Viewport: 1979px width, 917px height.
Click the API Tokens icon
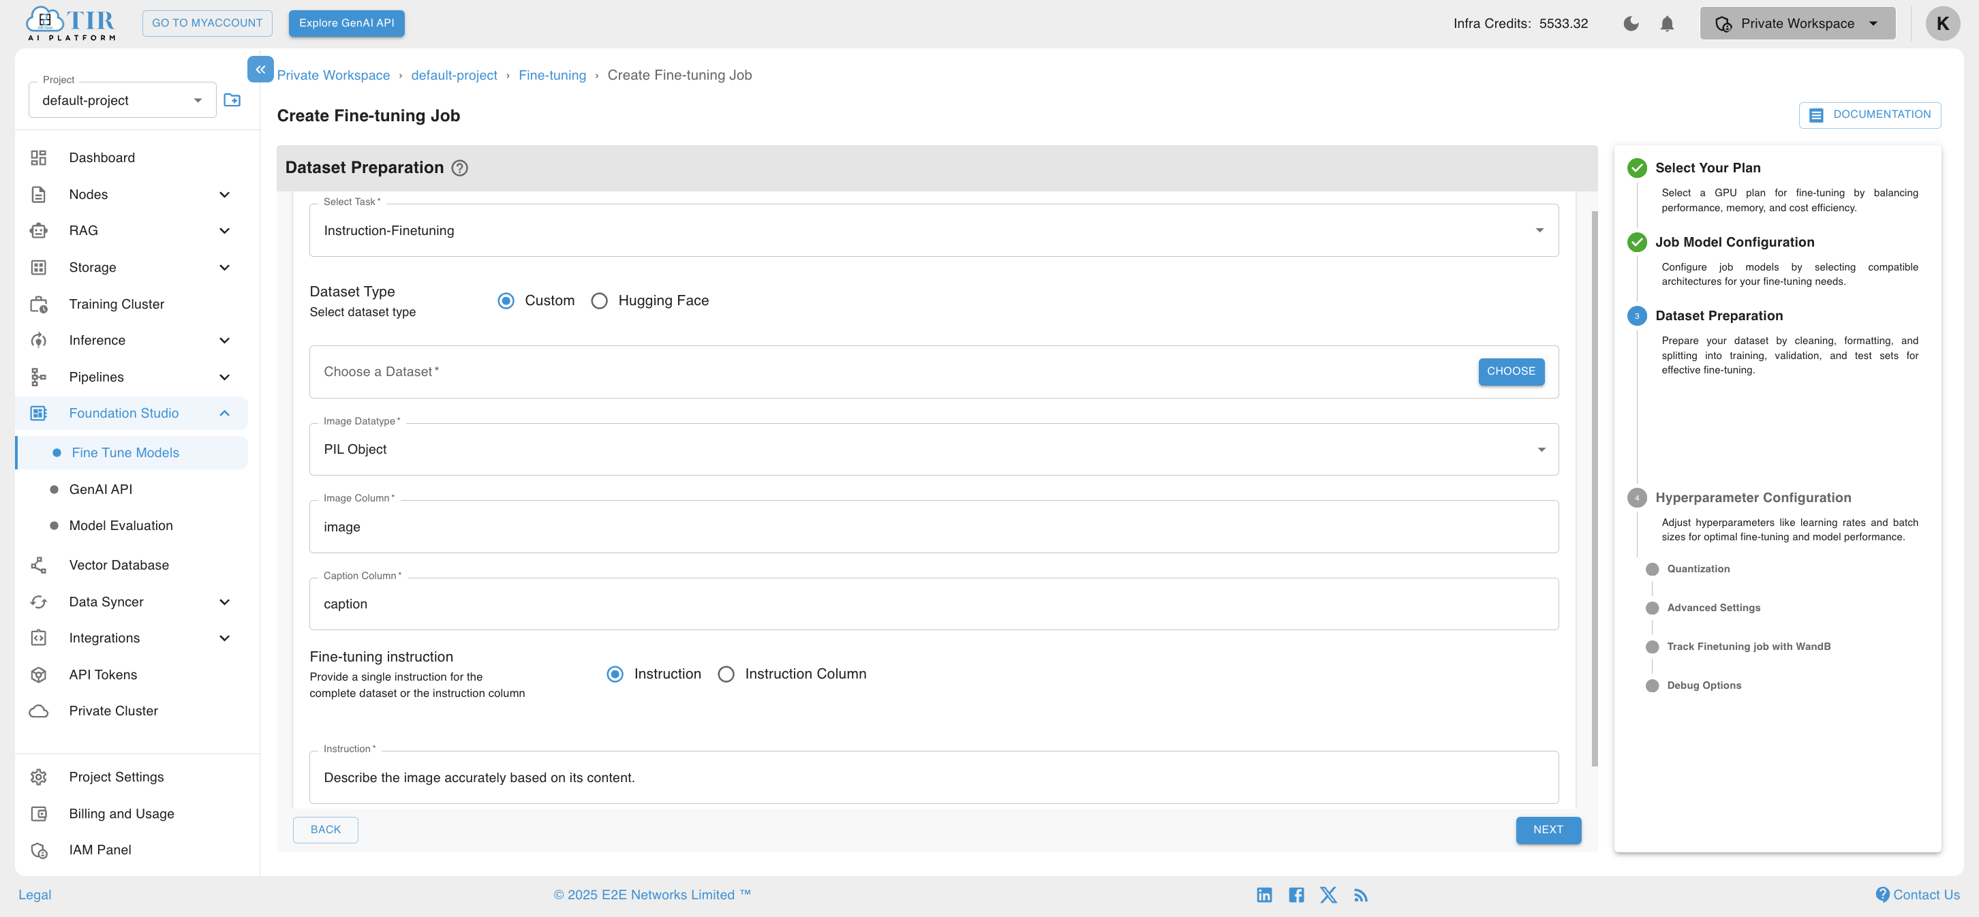[x=38, y=675]
